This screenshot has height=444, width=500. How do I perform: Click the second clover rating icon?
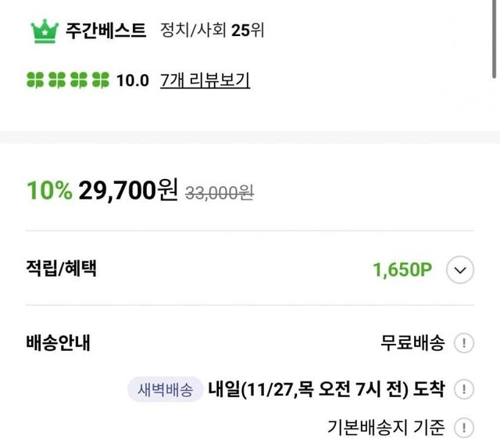(x=56, y=80)
